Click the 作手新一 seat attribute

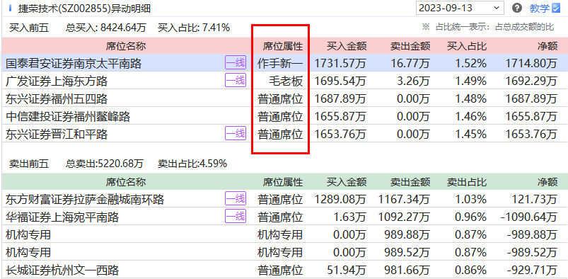point(280,64)
